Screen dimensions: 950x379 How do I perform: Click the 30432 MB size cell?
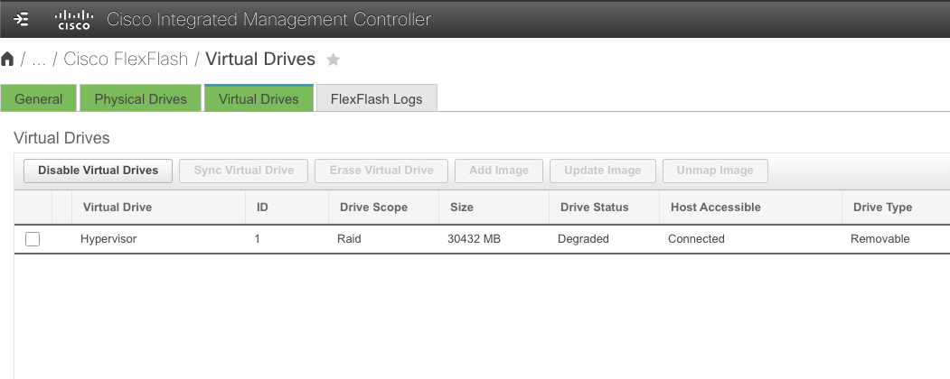(x=474, y=239)
